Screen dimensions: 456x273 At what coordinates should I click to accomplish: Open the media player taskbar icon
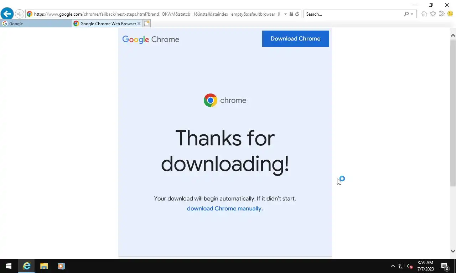[61, 266]
